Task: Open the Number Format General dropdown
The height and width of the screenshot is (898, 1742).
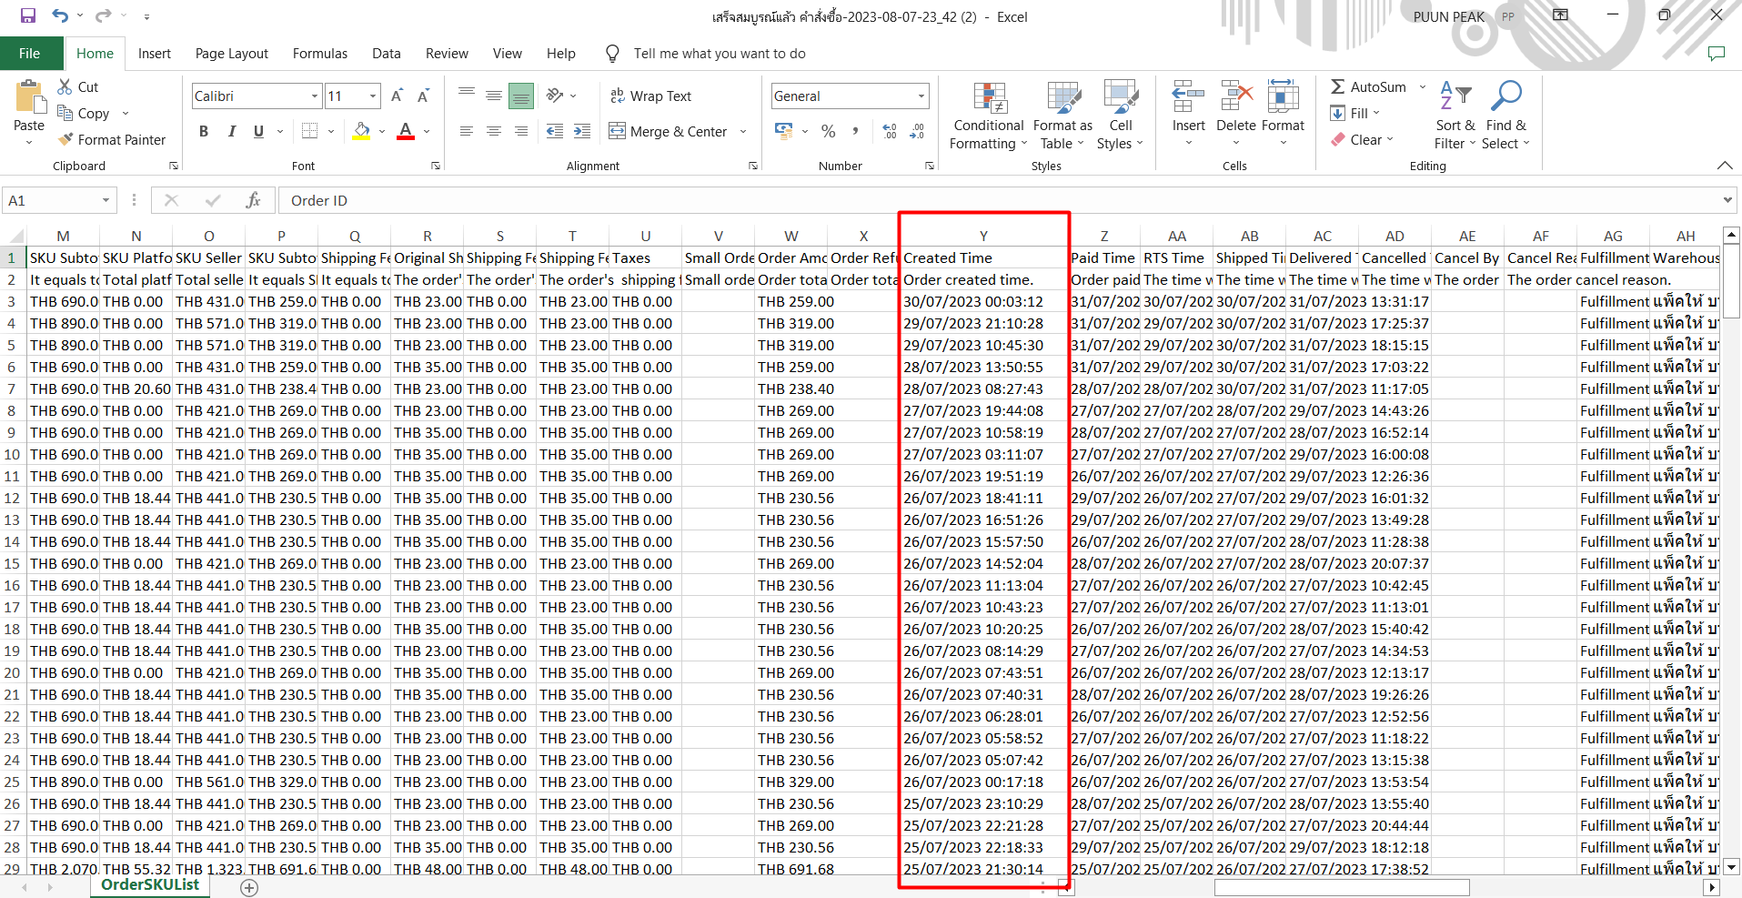Action: pyautogui.click(x=921, y=96)
